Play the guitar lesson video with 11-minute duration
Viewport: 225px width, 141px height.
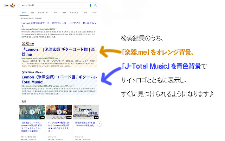(59, 112)
